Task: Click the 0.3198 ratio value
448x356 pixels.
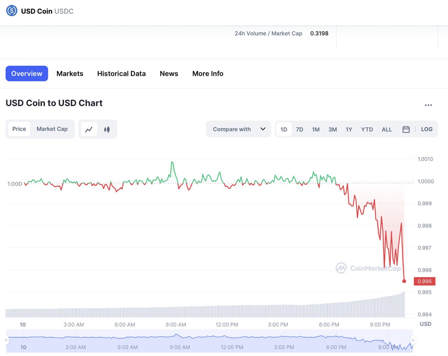Action: [319, 33]
